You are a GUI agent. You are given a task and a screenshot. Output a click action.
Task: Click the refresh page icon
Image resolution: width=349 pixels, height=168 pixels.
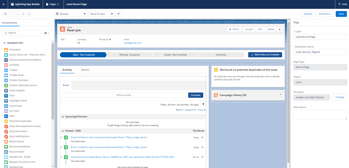coord(118,14)
